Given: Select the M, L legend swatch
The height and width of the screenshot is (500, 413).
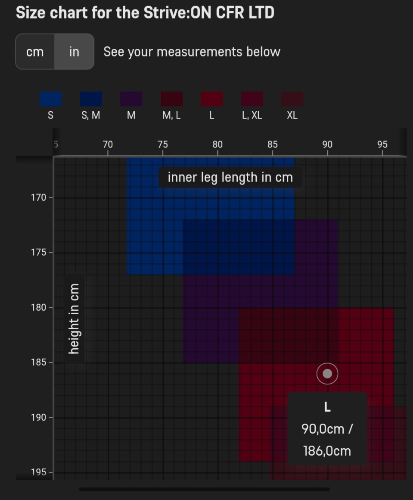Looking at the screenshot, I should 172,99.
